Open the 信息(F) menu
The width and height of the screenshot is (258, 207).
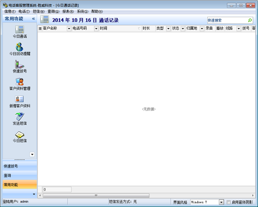[x=10, y=11]
